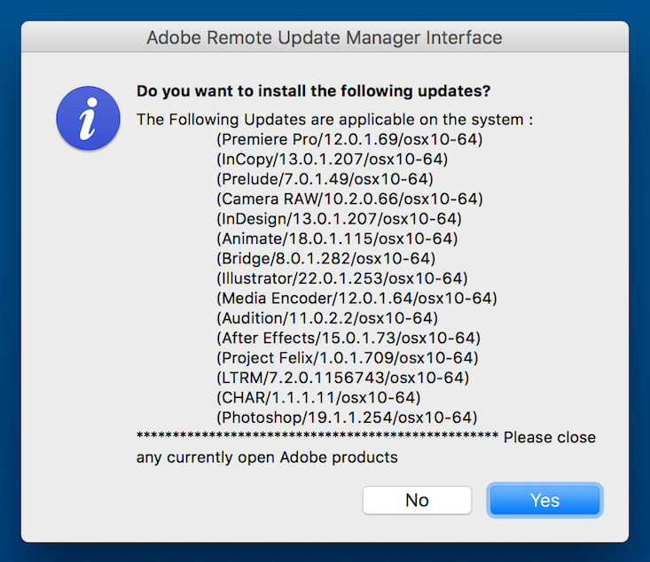Click the blue info icon

point(89,118)
